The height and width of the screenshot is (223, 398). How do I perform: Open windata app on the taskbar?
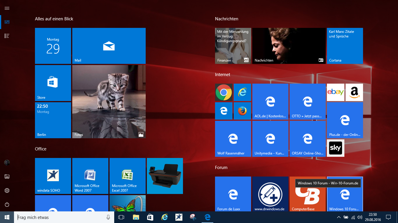pyautogui.click(x=179, y=217)
